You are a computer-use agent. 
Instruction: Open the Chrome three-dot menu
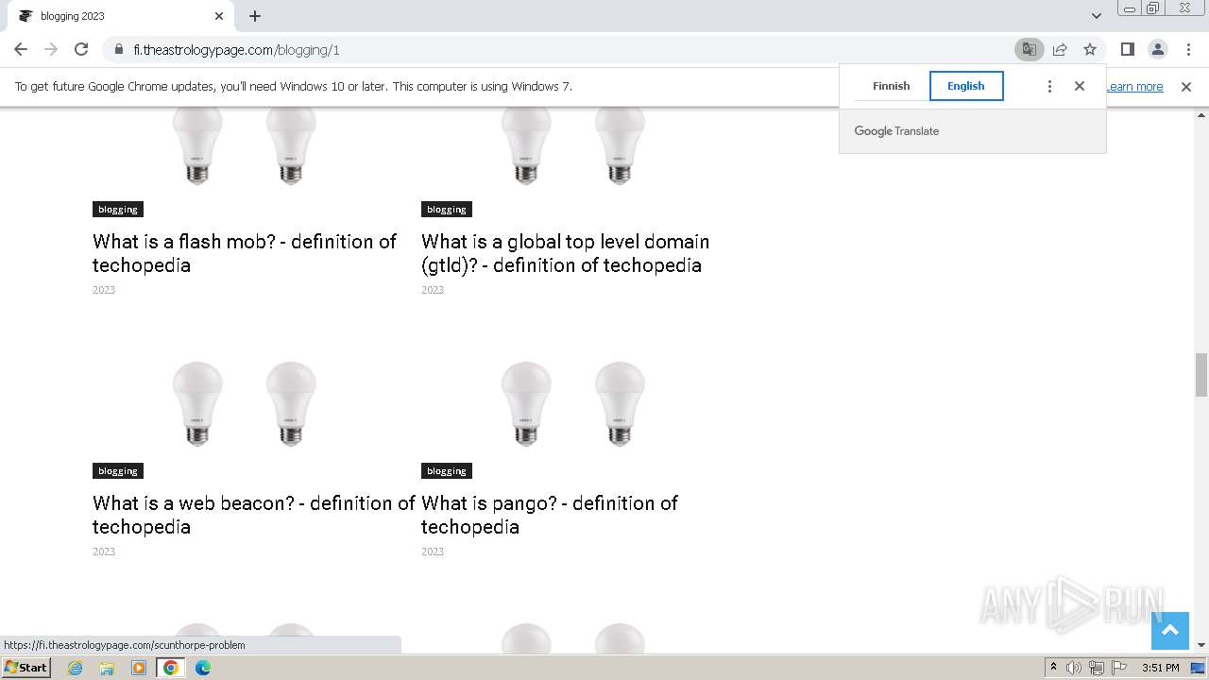1186,49
